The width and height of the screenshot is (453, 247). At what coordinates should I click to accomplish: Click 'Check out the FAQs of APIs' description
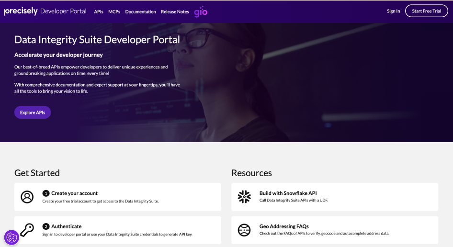tap(325, 234)
